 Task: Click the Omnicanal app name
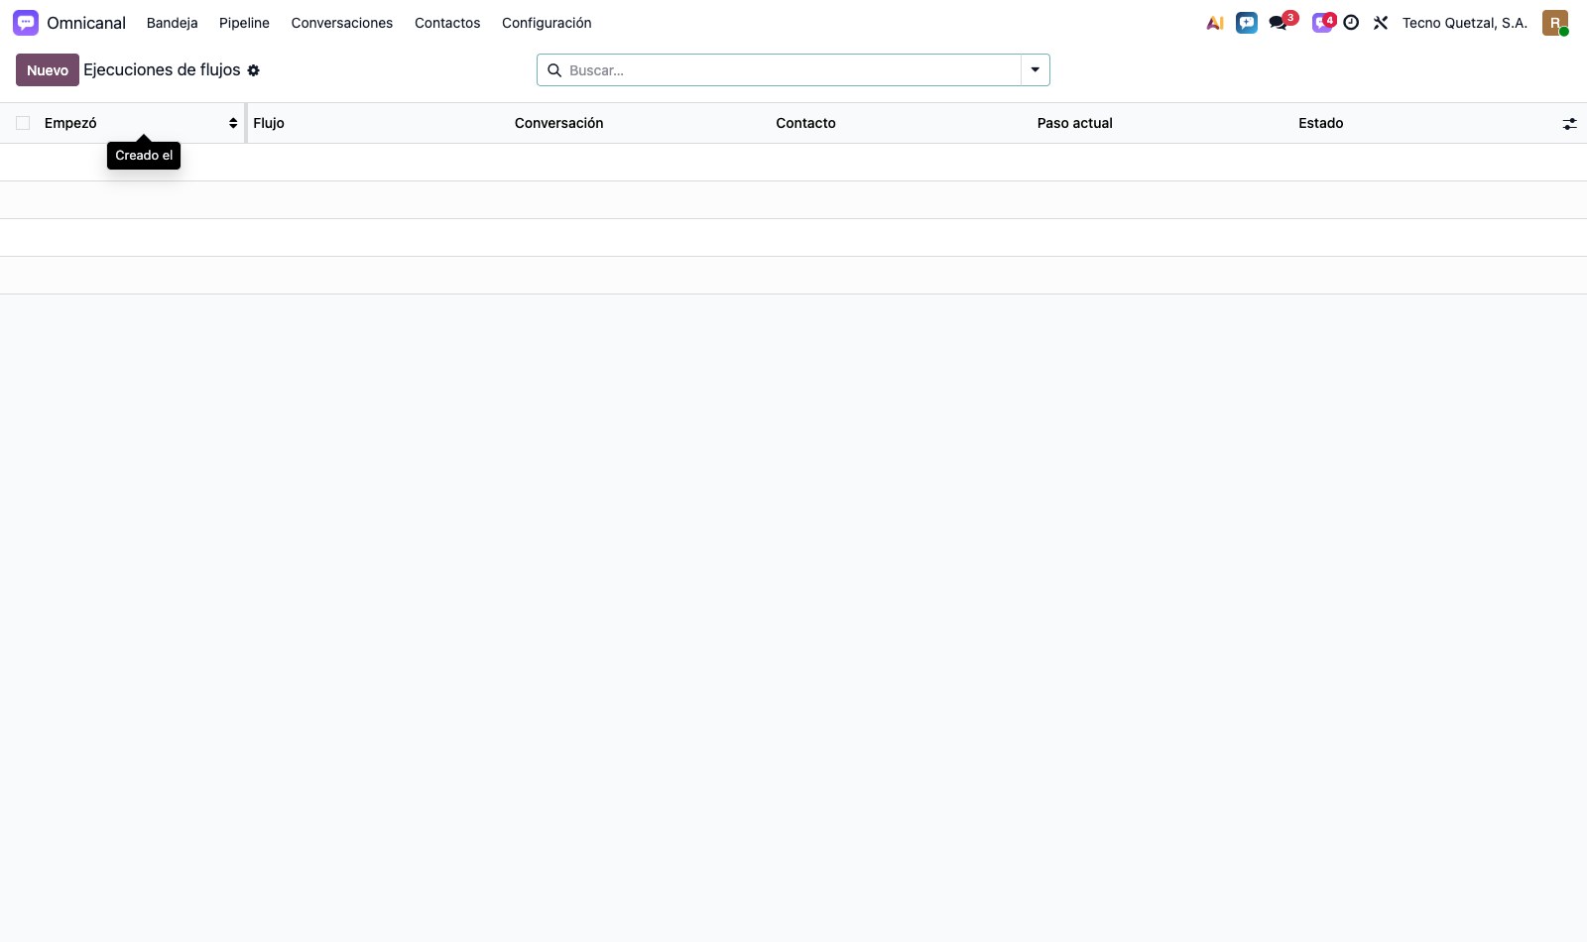point(86,23)
